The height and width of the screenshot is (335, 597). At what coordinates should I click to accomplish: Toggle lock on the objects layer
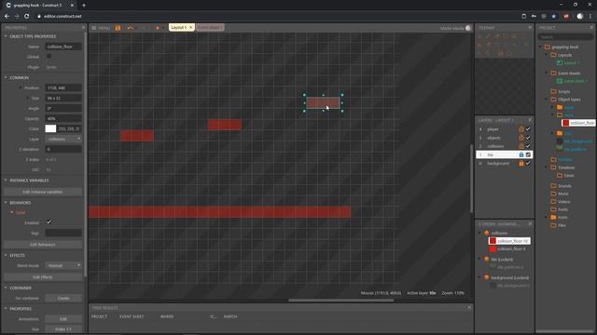click(x=521, y=138)
